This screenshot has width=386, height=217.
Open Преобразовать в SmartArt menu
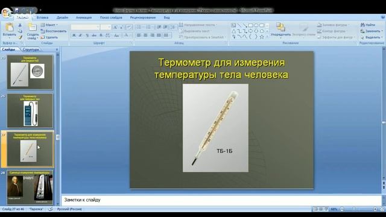pyautogui.click(x=203, y=37)
